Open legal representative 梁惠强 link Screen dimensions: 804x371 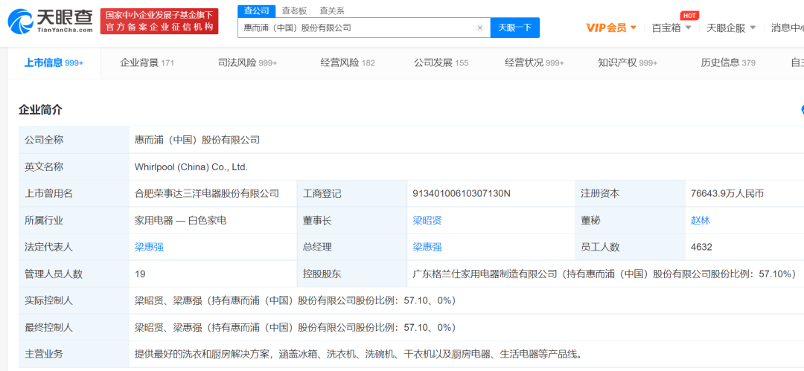pyautogui.click(x=149, y=247)
